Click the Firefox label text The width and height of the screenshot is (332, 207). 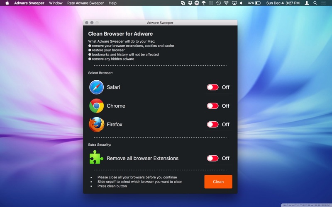tap(115, 125)
